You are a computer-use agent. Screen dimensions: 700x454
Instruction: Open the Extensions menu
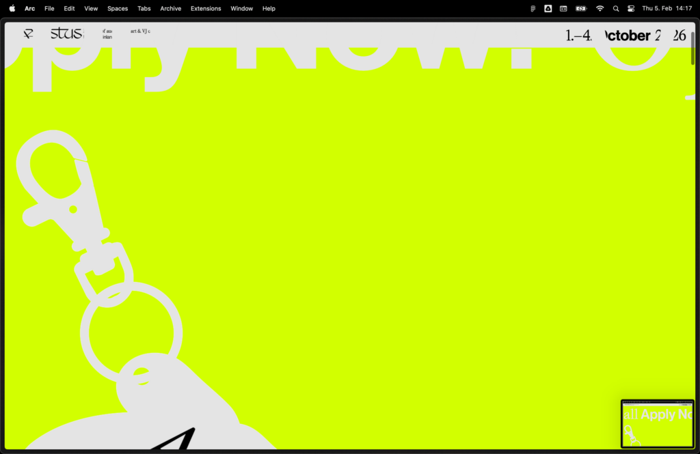point(206,8)
